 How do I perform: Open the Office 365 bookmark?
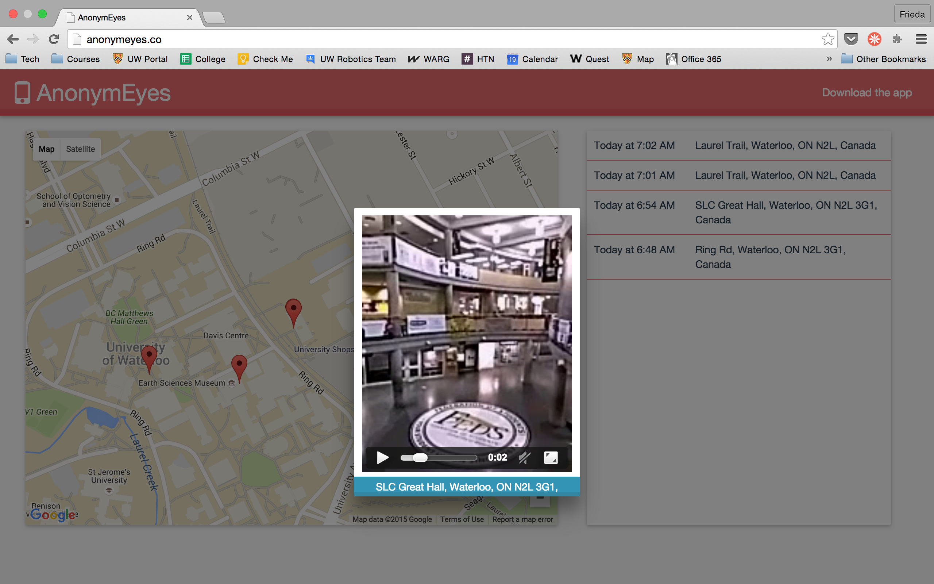tap(694, 59)
